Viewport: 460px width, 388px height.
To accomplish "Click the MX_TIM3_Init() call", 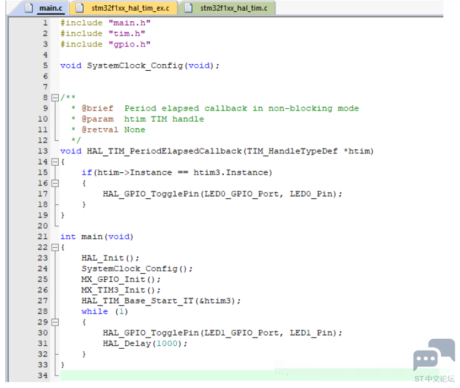I will pyautogui.click(x=121, y=290).
